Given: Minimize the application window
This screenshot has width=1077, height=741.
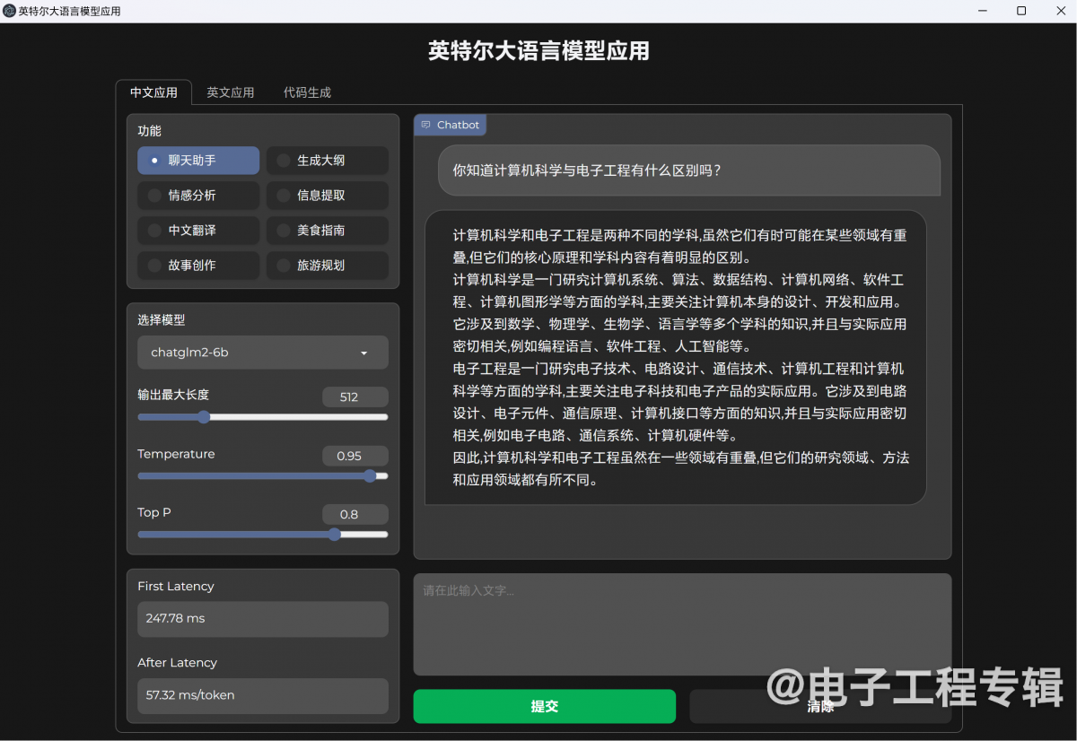Looking at the screenshot, I should [984, 11].
